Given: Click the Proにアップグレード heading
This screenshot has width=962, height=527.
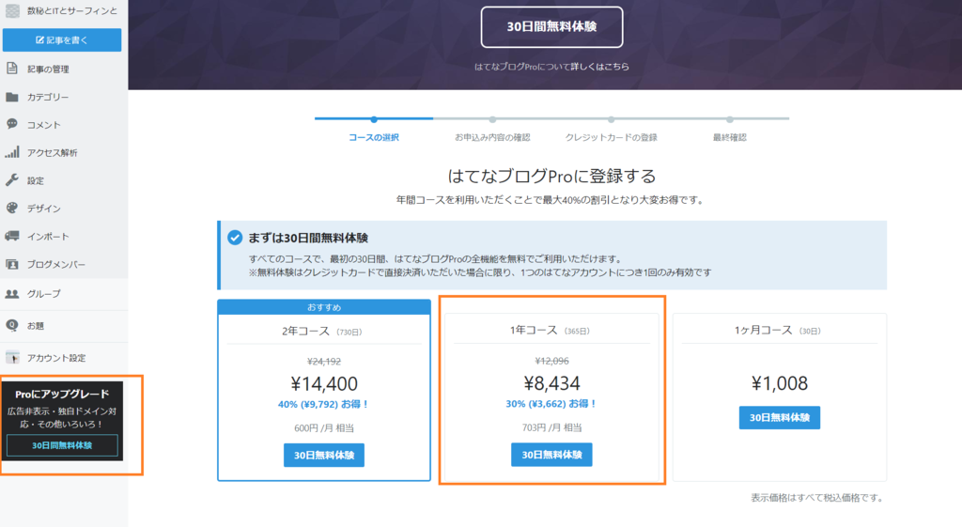Looking at the screenshot, I should [62, 394].
